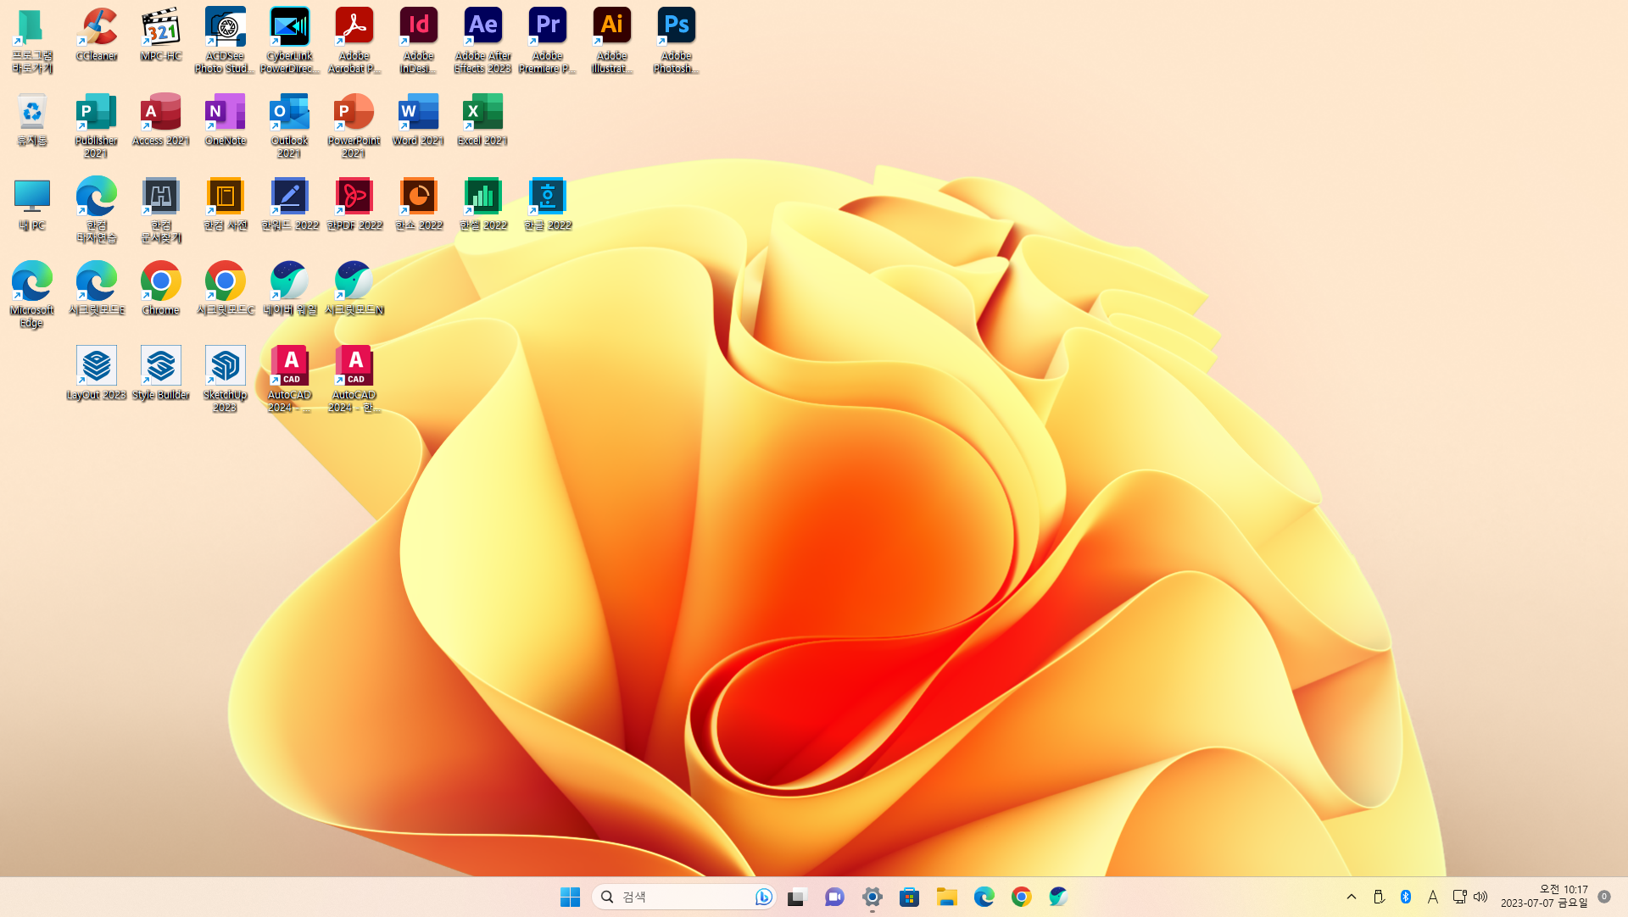
Task: Select the CCleaner desktop icon
Action: pos(97,27)
